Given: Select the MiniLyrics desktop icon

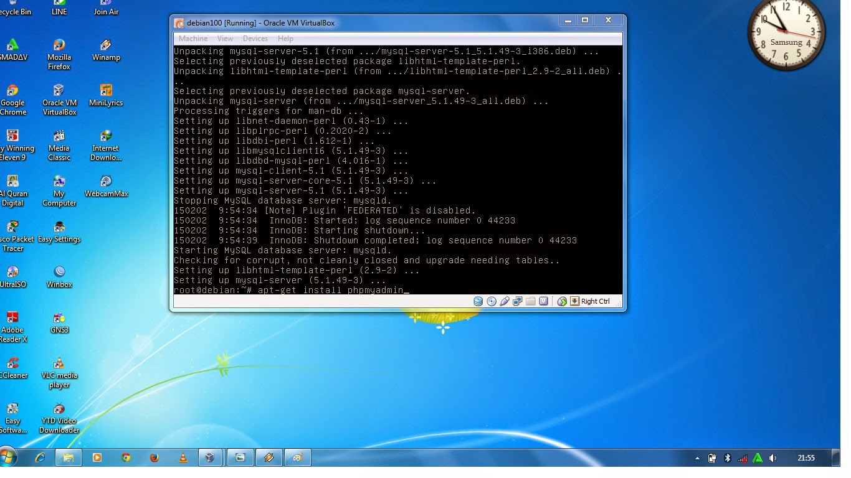Looking at the screenshot, I should pos(106,95).
